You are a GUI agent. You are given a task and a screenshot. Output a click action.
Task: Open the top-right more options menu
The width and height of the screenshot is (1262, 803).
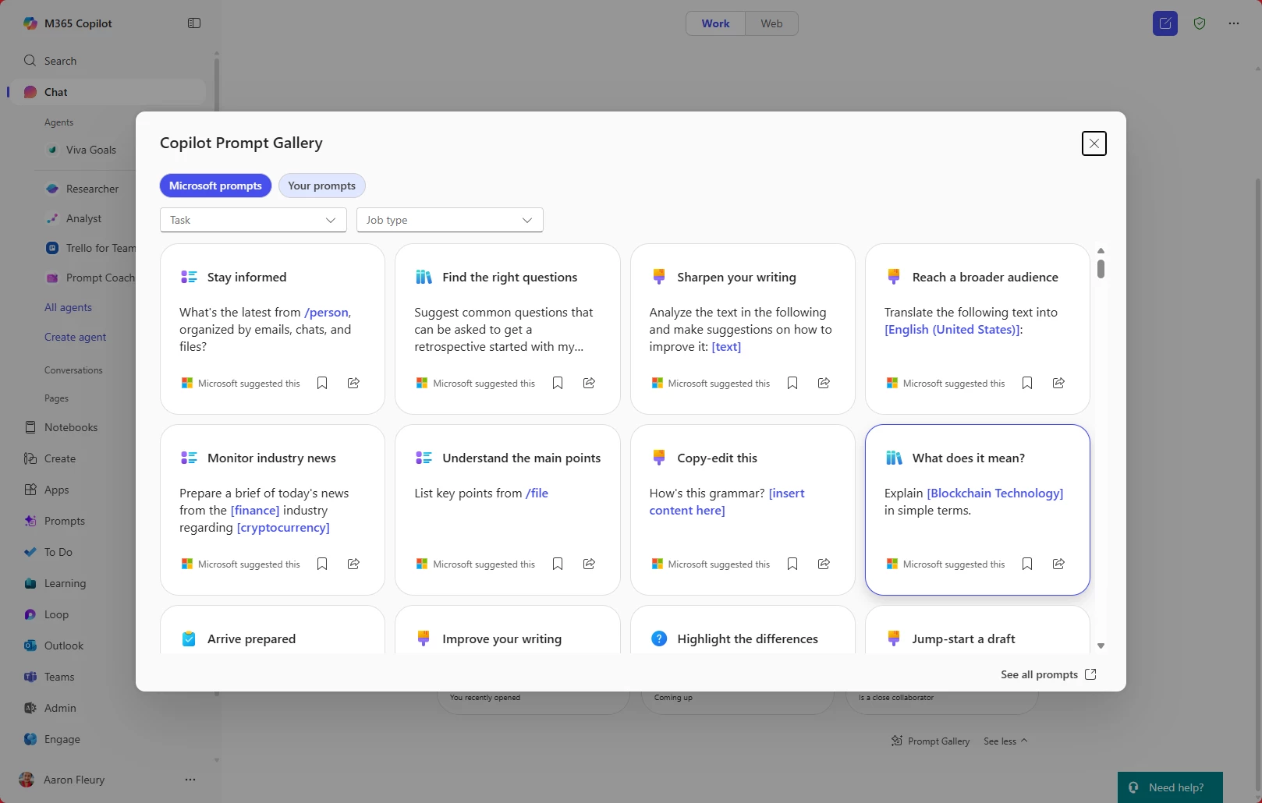[1234, 23]
